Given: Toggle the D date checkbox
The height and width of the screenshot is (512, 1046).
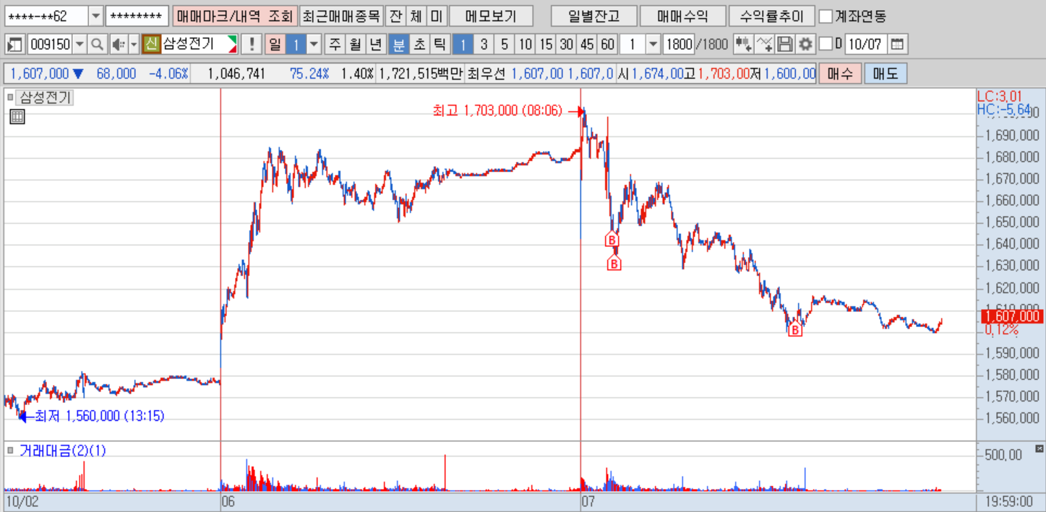Looking at the screenshot, I should [x=826, y=45].
